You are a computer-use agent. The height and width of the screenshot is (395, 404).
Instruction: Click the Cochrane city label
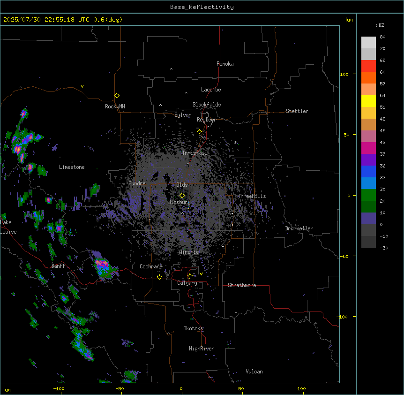[x=151, y=266]
